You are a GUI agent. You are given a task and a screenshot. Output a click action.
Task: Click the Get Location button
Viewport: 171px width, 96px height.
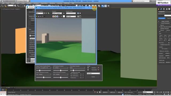(165, 49)
